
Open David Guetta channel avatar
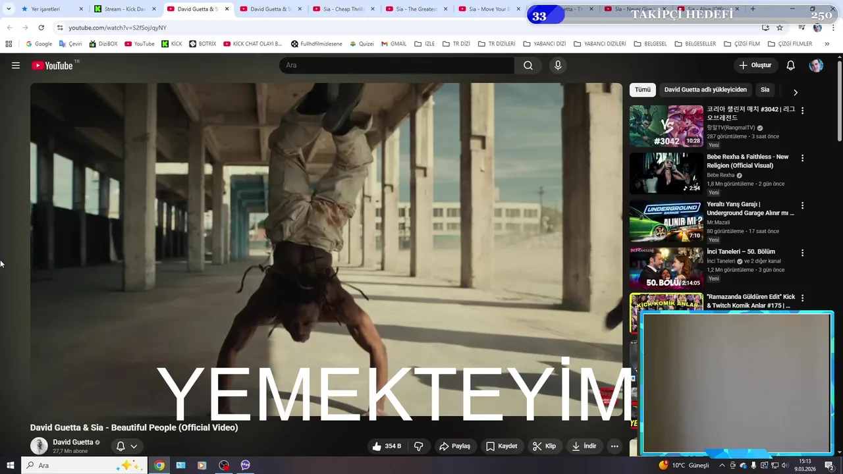(39, 446)
